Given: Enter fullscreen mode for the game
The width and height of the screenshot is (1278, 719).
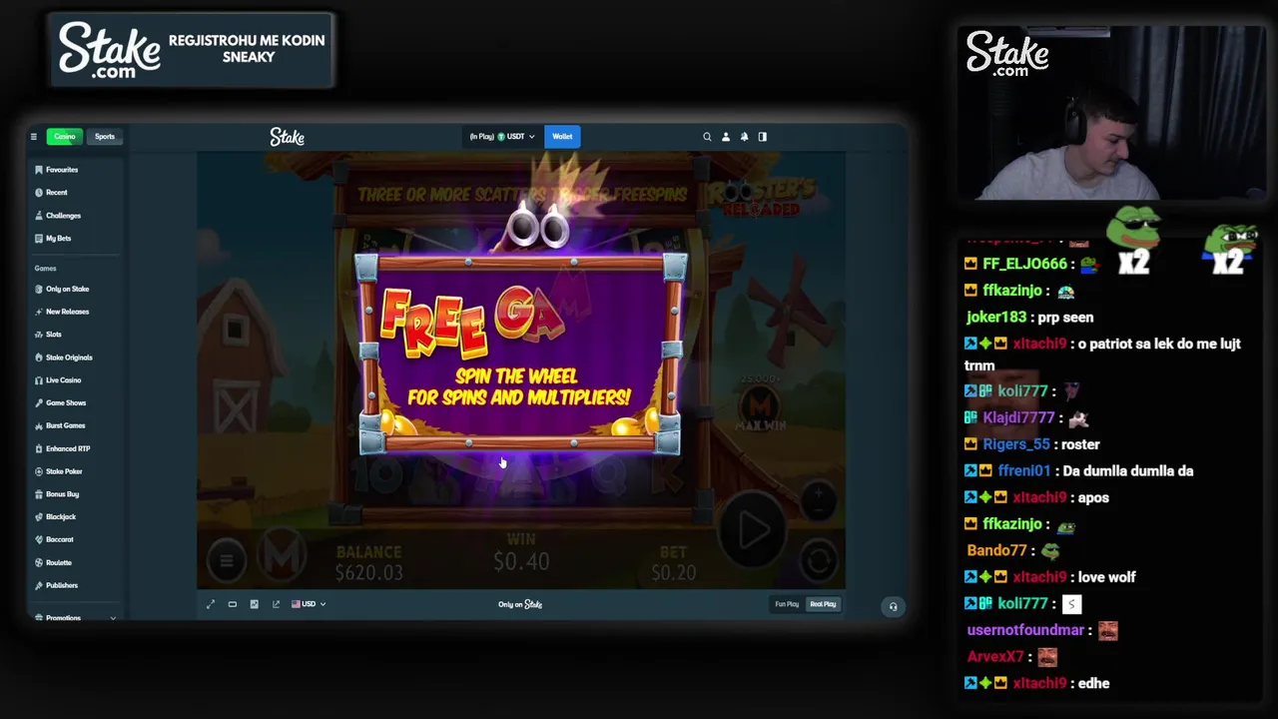Looking at the screenshot, I should (x=211, y=604).
